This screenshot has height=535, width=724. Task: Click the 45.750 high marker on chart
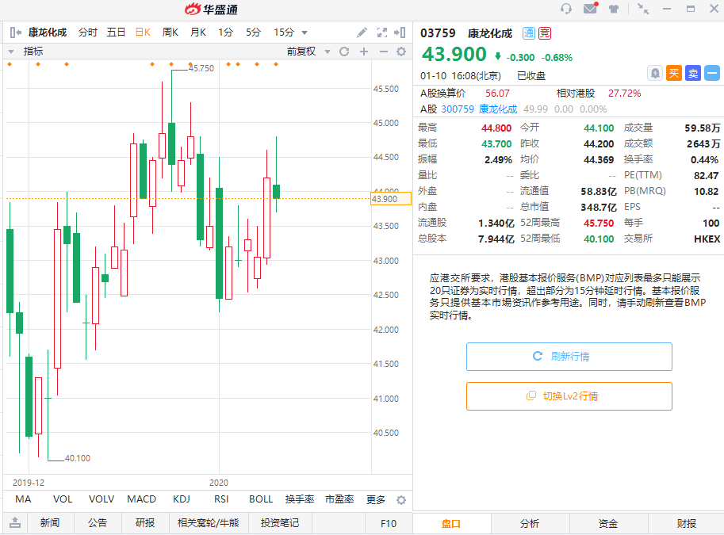click(201, 68)
